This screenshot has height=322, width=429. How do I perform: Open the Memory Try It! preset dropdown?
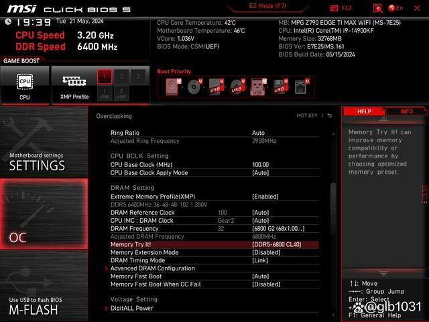coord(276,245)
